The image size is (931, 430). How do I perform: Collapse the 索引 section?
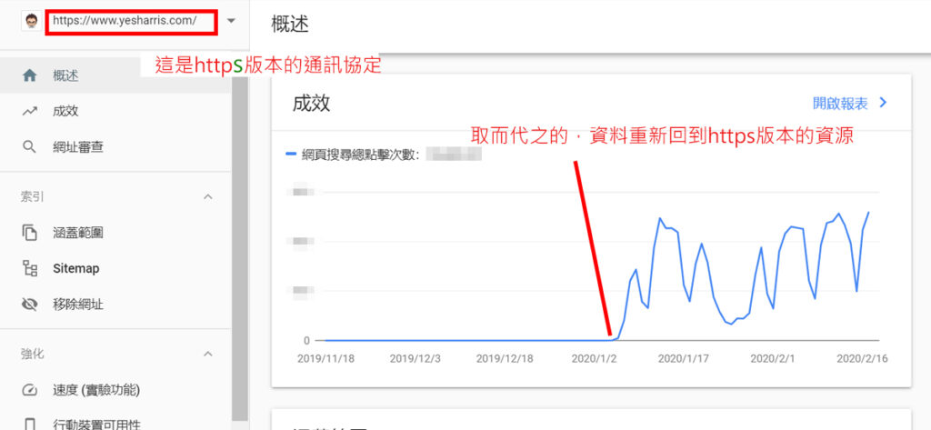208,196
